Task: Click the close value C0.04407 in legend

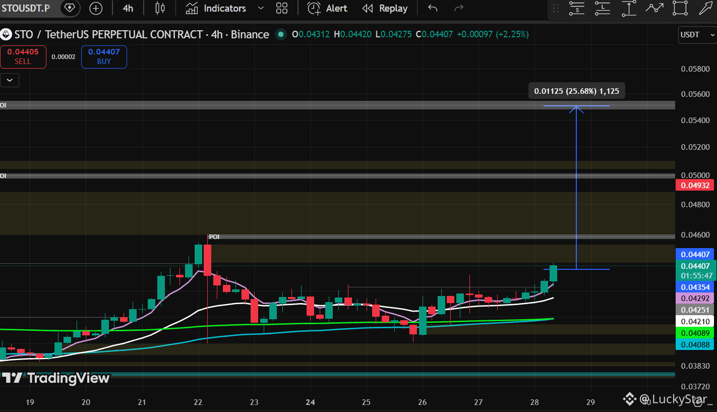Action: (x=434, y=34)
